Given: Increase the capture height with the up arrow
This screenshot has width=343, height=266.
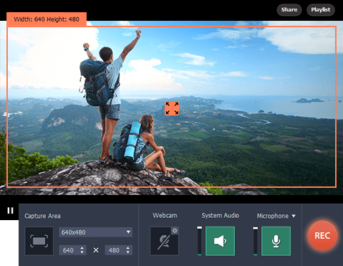Looking at the screenshot, I should [x=128, y=248].
